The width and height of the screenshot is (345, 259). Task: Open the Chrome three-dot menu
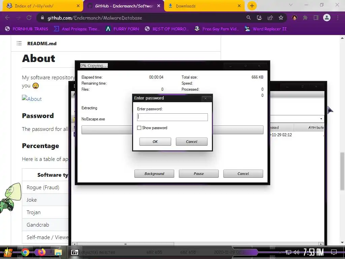click(x=338, y=18)
